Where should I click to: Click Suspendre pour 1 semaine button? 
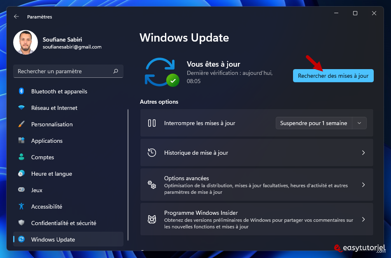(x=314, y=123)
